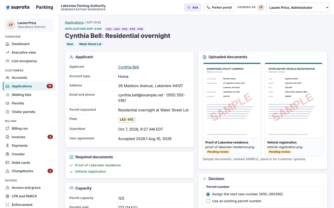Click the Executive view trend icon
The width and height of the screenshot is (334, 208).
(8, 52)
